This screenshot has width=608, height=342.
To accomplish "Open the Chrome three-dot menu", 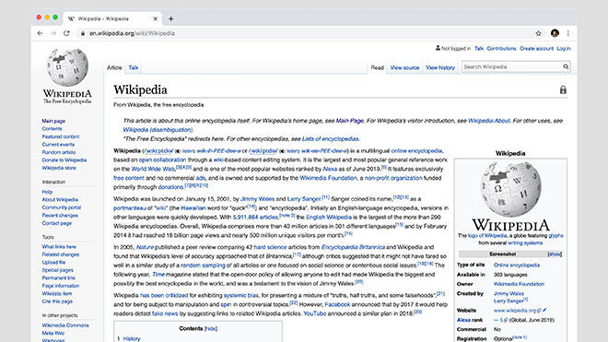I will pos(568,33).
